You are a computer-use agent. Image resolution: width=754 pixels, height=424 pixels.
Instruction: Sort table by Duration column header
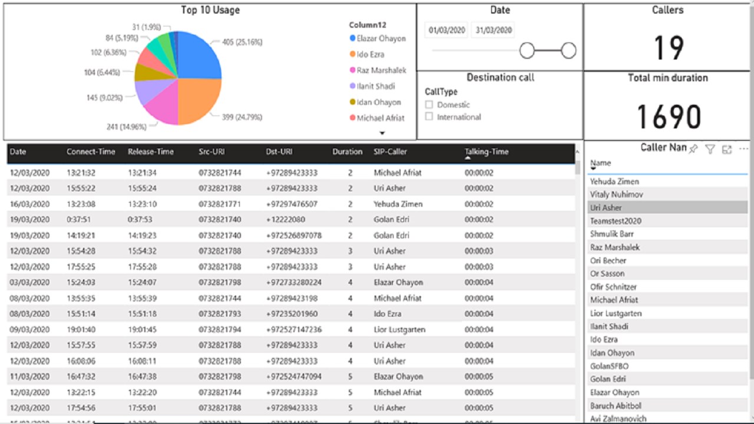point(348,152)
